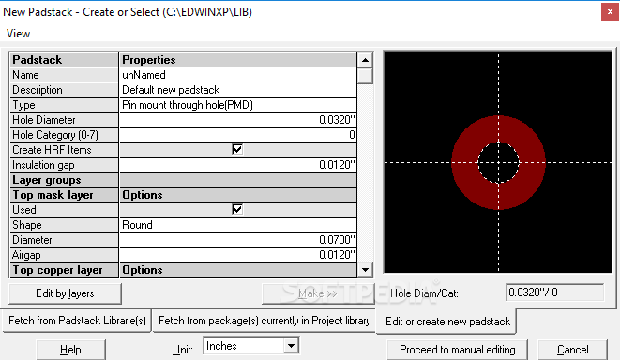Click the Name value unNamed
This screenshot has height=360, width=620.
[x=238, y=75]
